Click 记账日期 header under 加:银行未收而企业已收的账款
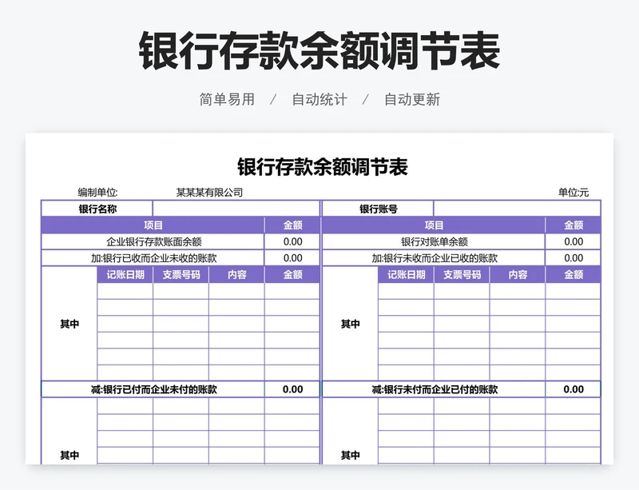 (x=406, y=275)
